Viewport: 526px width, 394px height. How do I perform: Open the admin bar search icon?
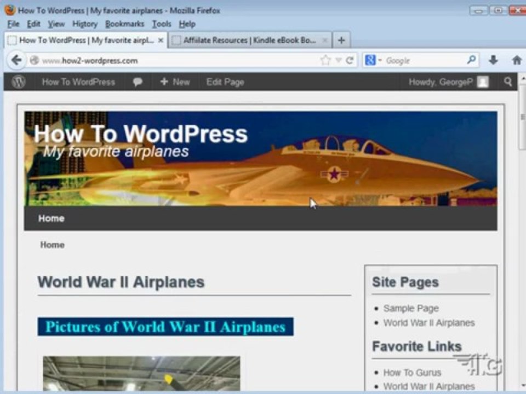[508, 82]
